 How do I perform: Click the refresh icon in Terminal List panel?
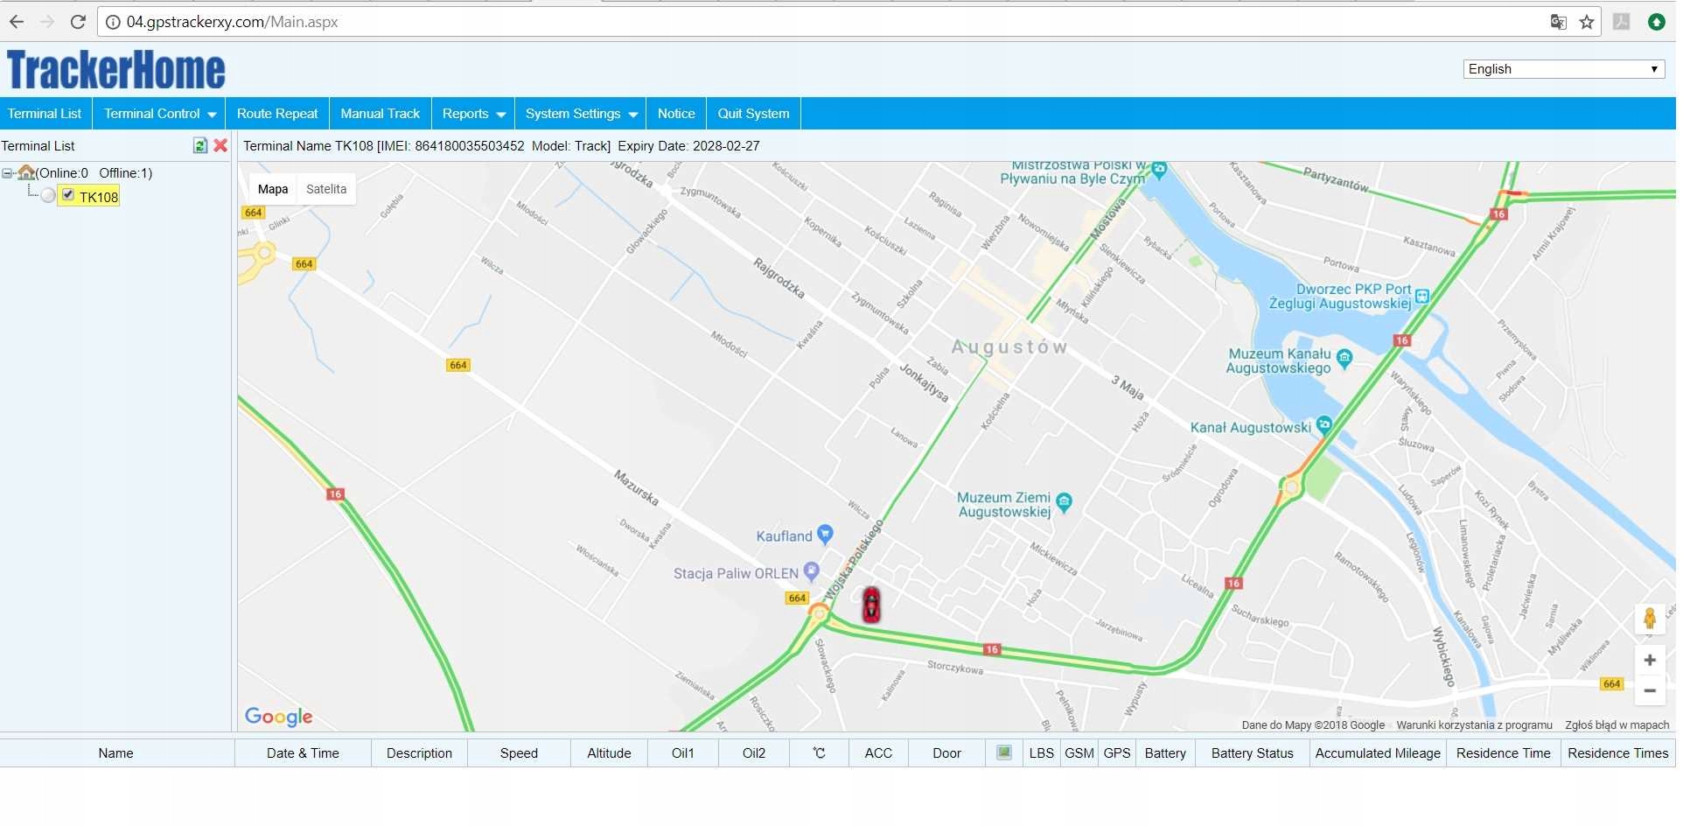coord(199,145)
